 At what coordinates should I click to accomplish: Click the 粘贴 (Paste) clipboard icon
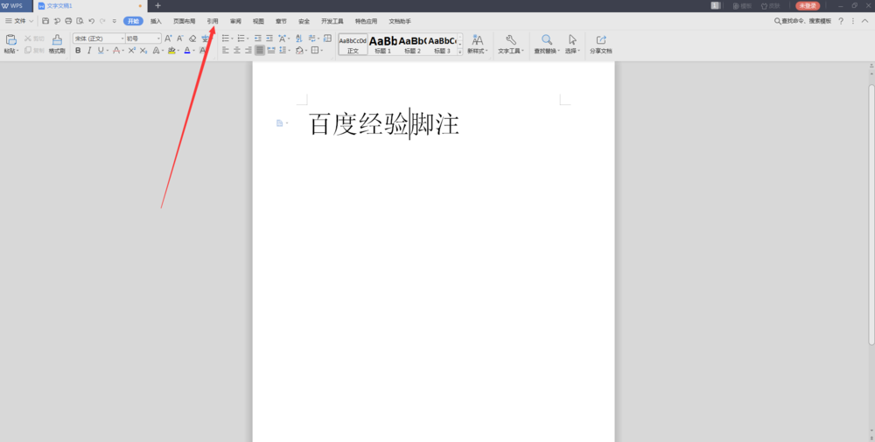[10, 40]
